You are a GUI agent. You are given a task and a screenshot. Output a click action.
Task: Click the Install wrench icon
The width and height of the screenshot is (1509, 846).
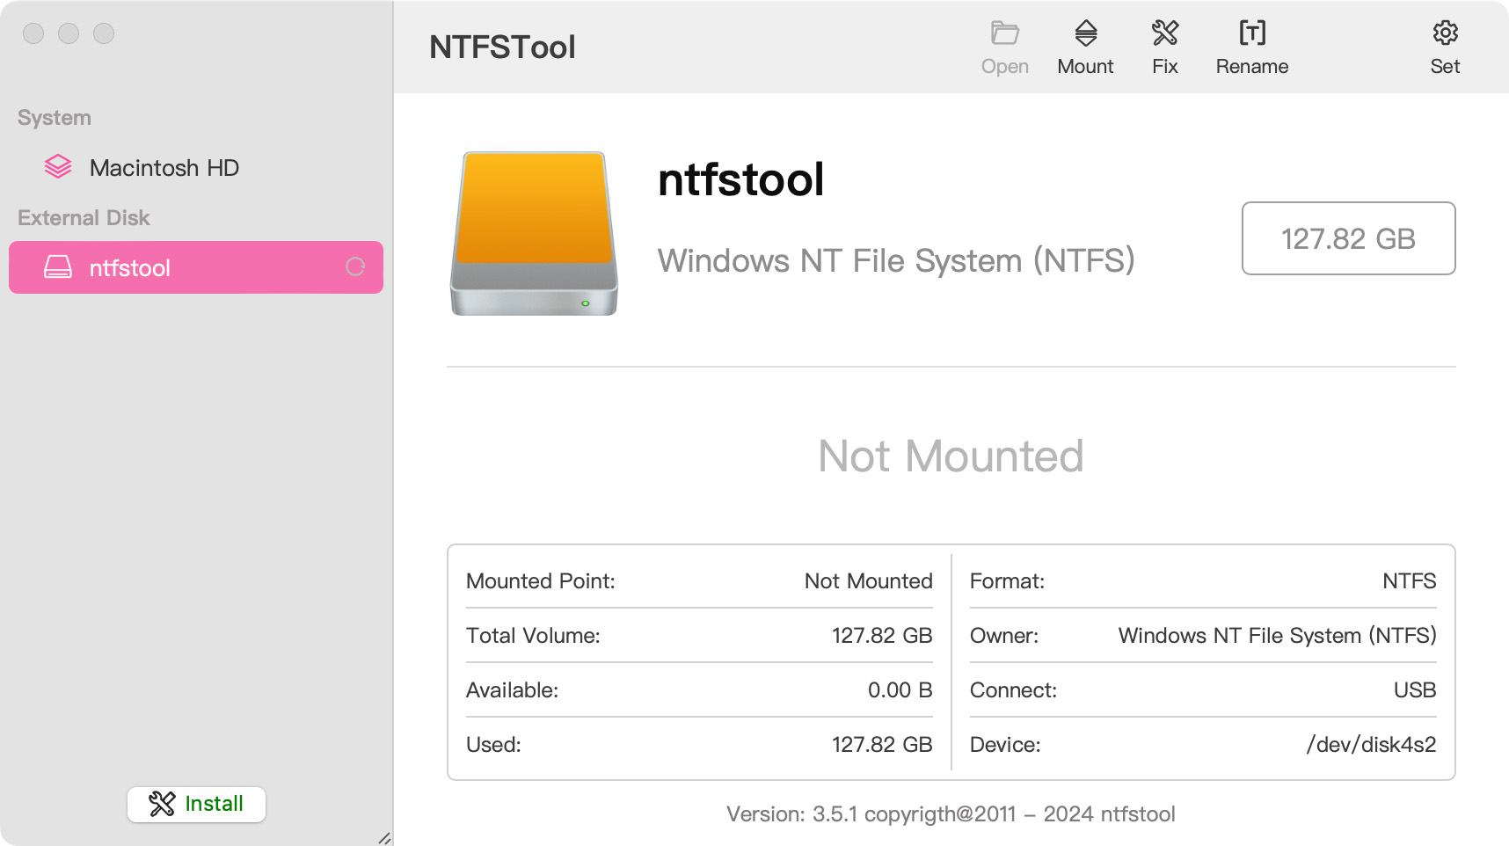(x=162, y=804)
